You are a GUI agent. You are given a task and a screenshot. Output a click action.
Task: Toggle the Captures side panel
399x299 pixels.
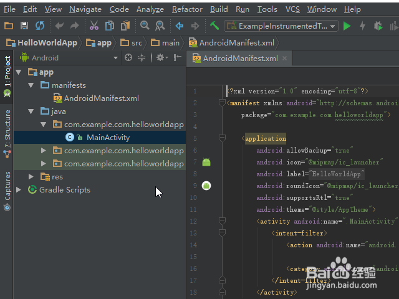click(x=7, y=191)
